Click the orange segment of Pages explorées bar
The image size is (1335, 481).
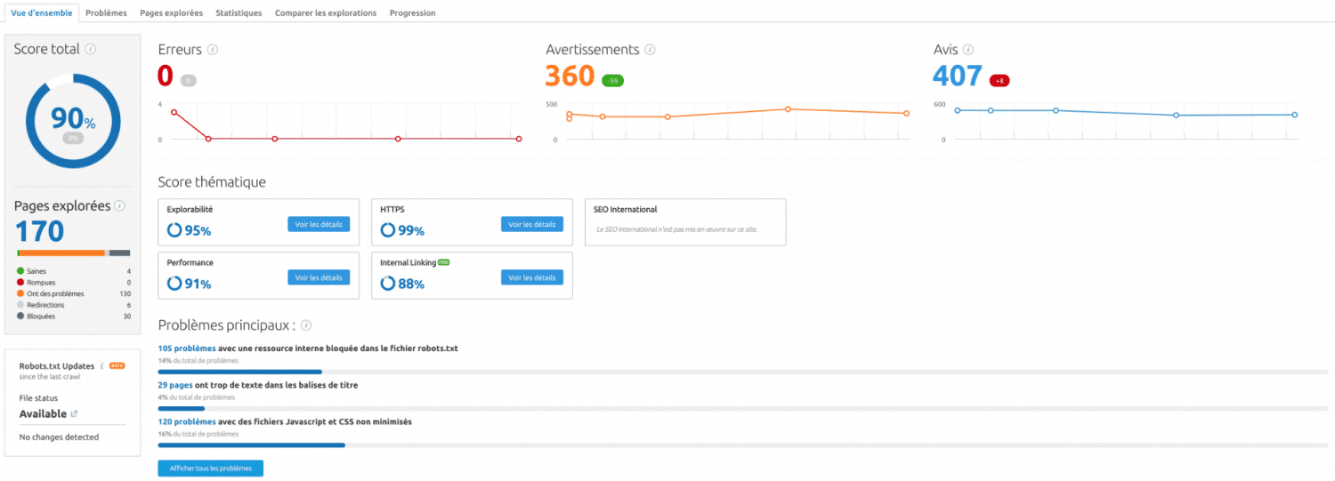pyautogui.click(x=61, y=253)
